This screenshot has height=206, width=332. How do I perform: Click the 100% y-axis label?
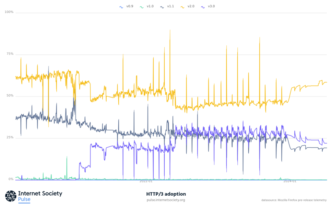[x=9, y=12]
